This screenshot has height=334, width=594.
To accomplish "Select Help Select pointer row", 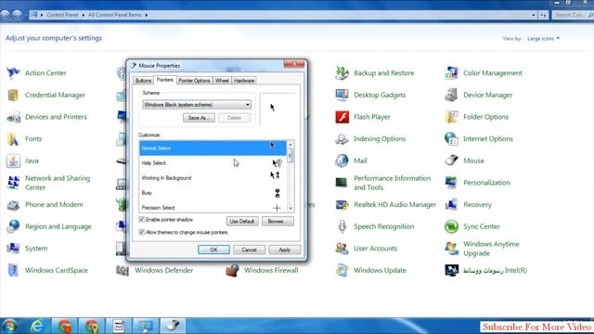I will 213,163.
